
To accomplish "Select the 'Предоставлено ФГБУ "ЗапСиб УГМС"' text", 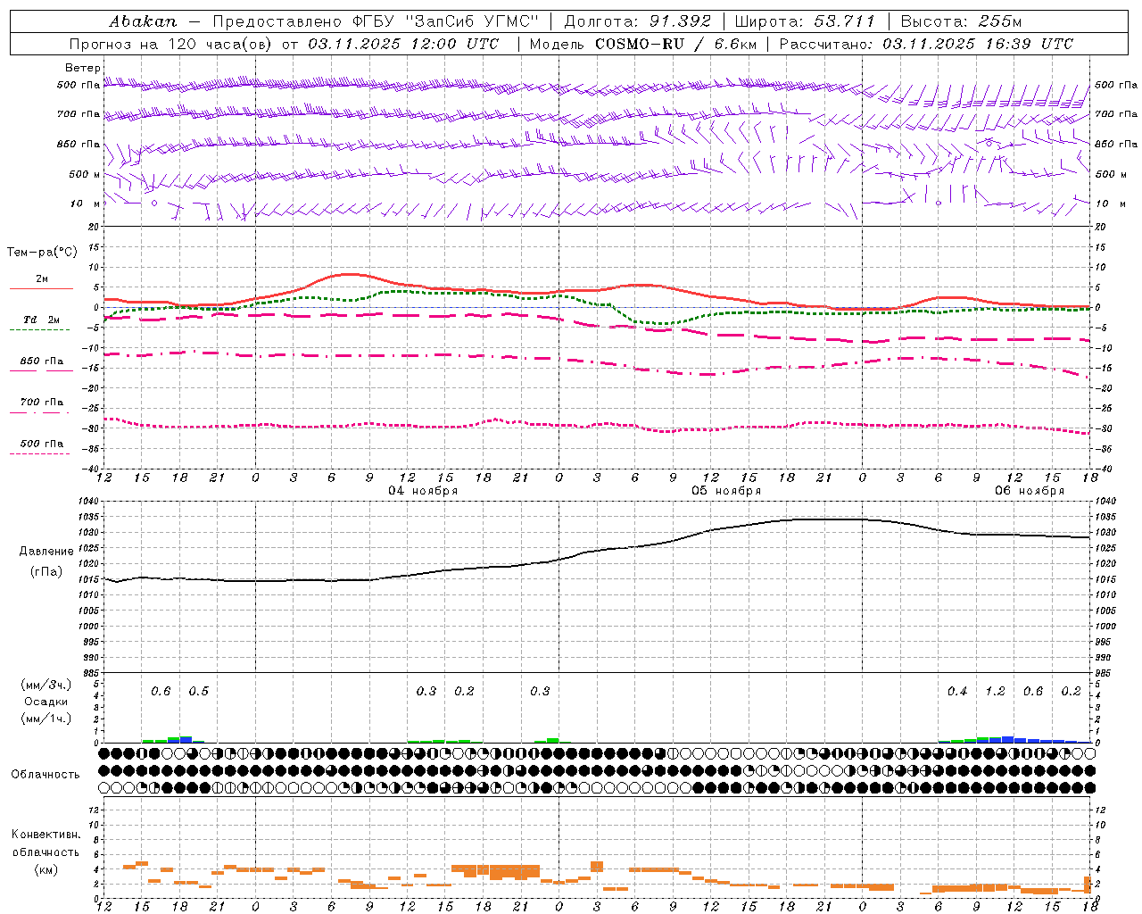I will [x=375, y=21].
